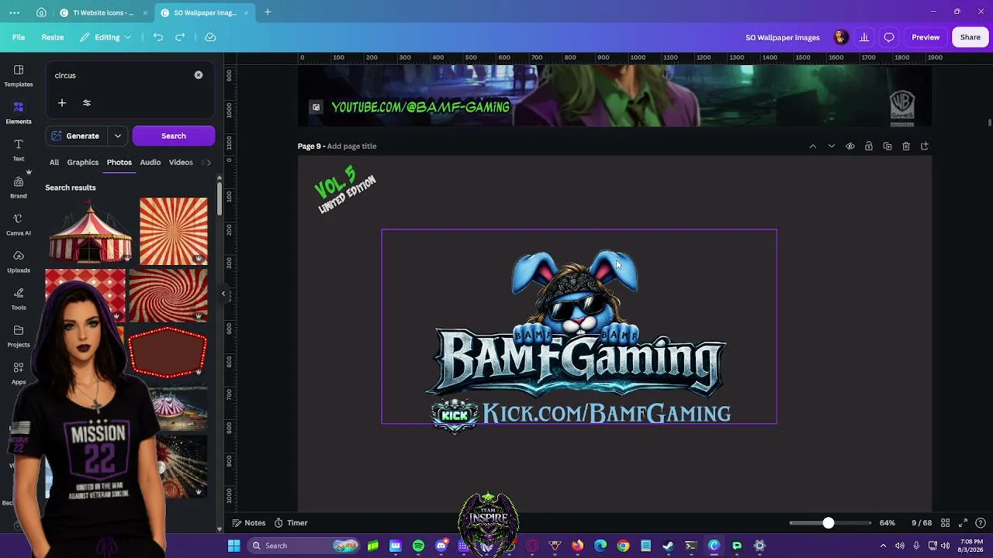Click Preview button
The height and width of the screenshot is (558, 993).
pos(926,37)
